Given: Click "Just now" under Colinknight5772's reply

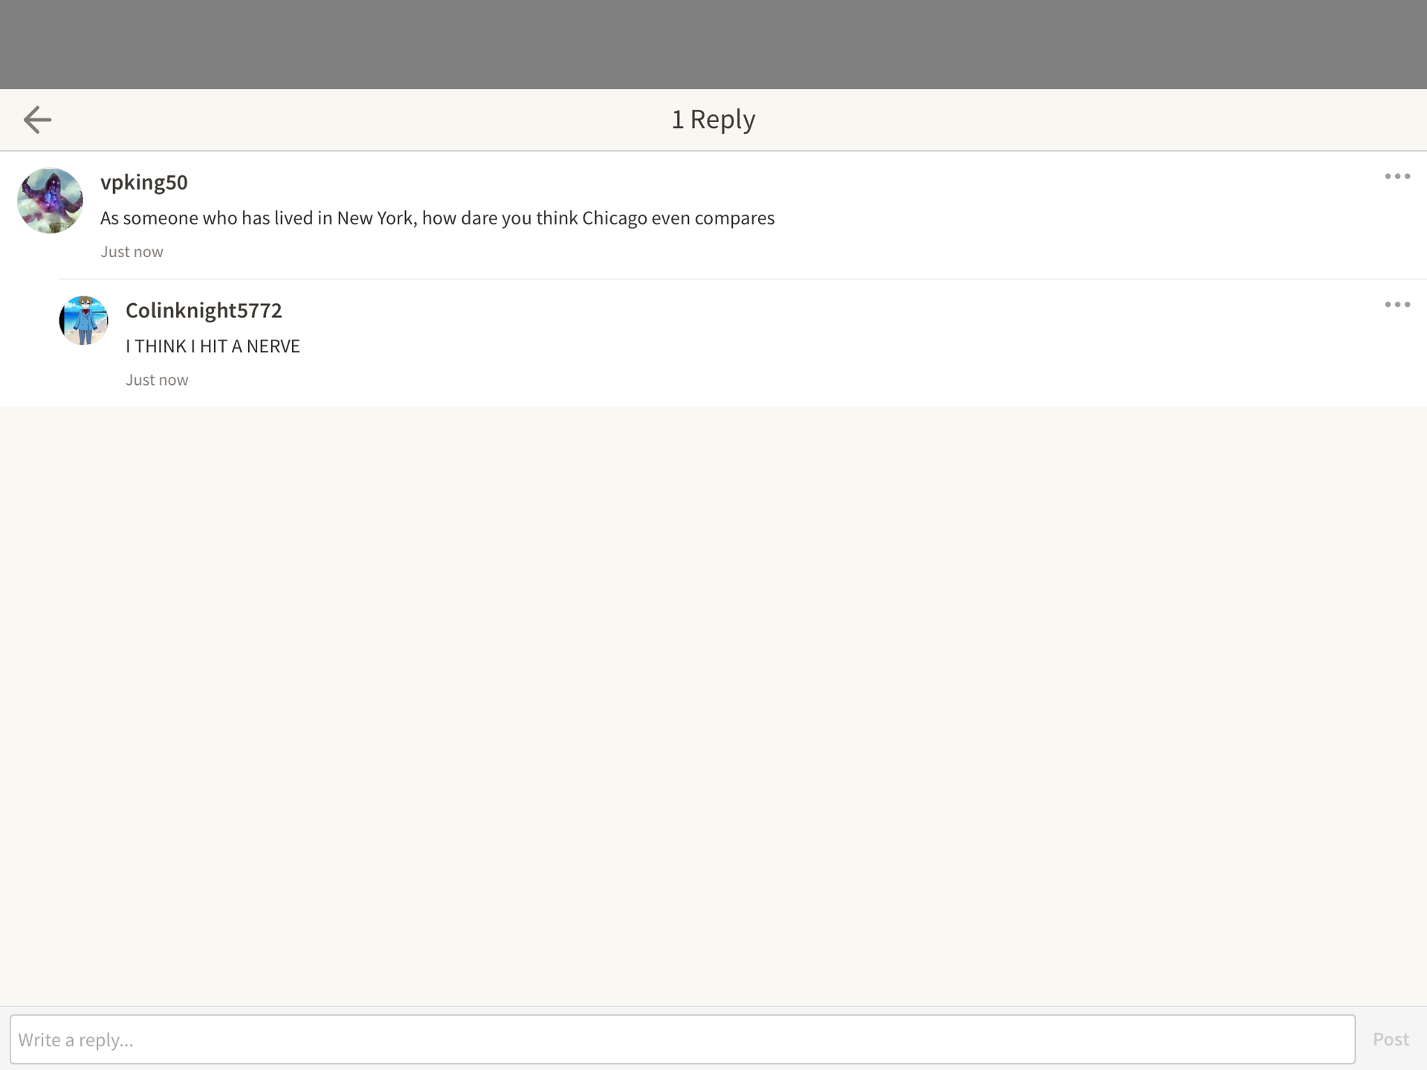Looking at the screenshot, I should pos(157,380).
